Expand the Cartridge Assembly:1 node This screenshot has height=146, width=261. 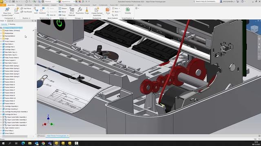pyautogui.click(x=1, y=106)
